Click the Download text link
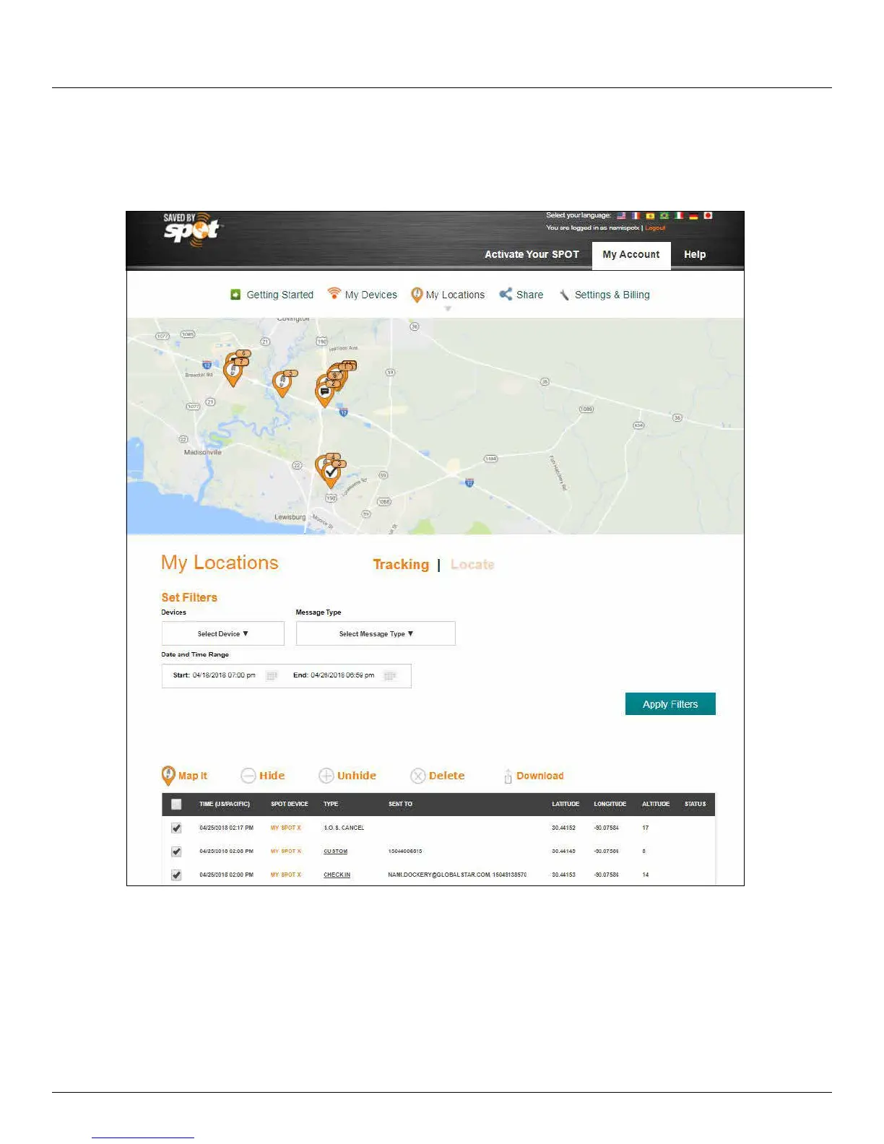884x1144 pixels. pos(540,776)
